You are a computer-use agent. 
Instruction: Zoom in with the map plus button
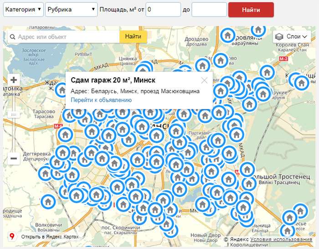pyautogui.click(x=14, y=80)
